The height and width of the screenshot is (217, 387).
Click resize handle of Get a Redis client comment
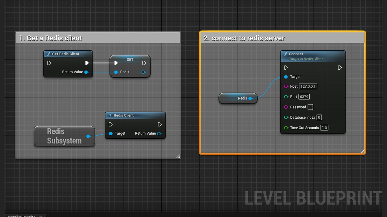coord(178,156)
